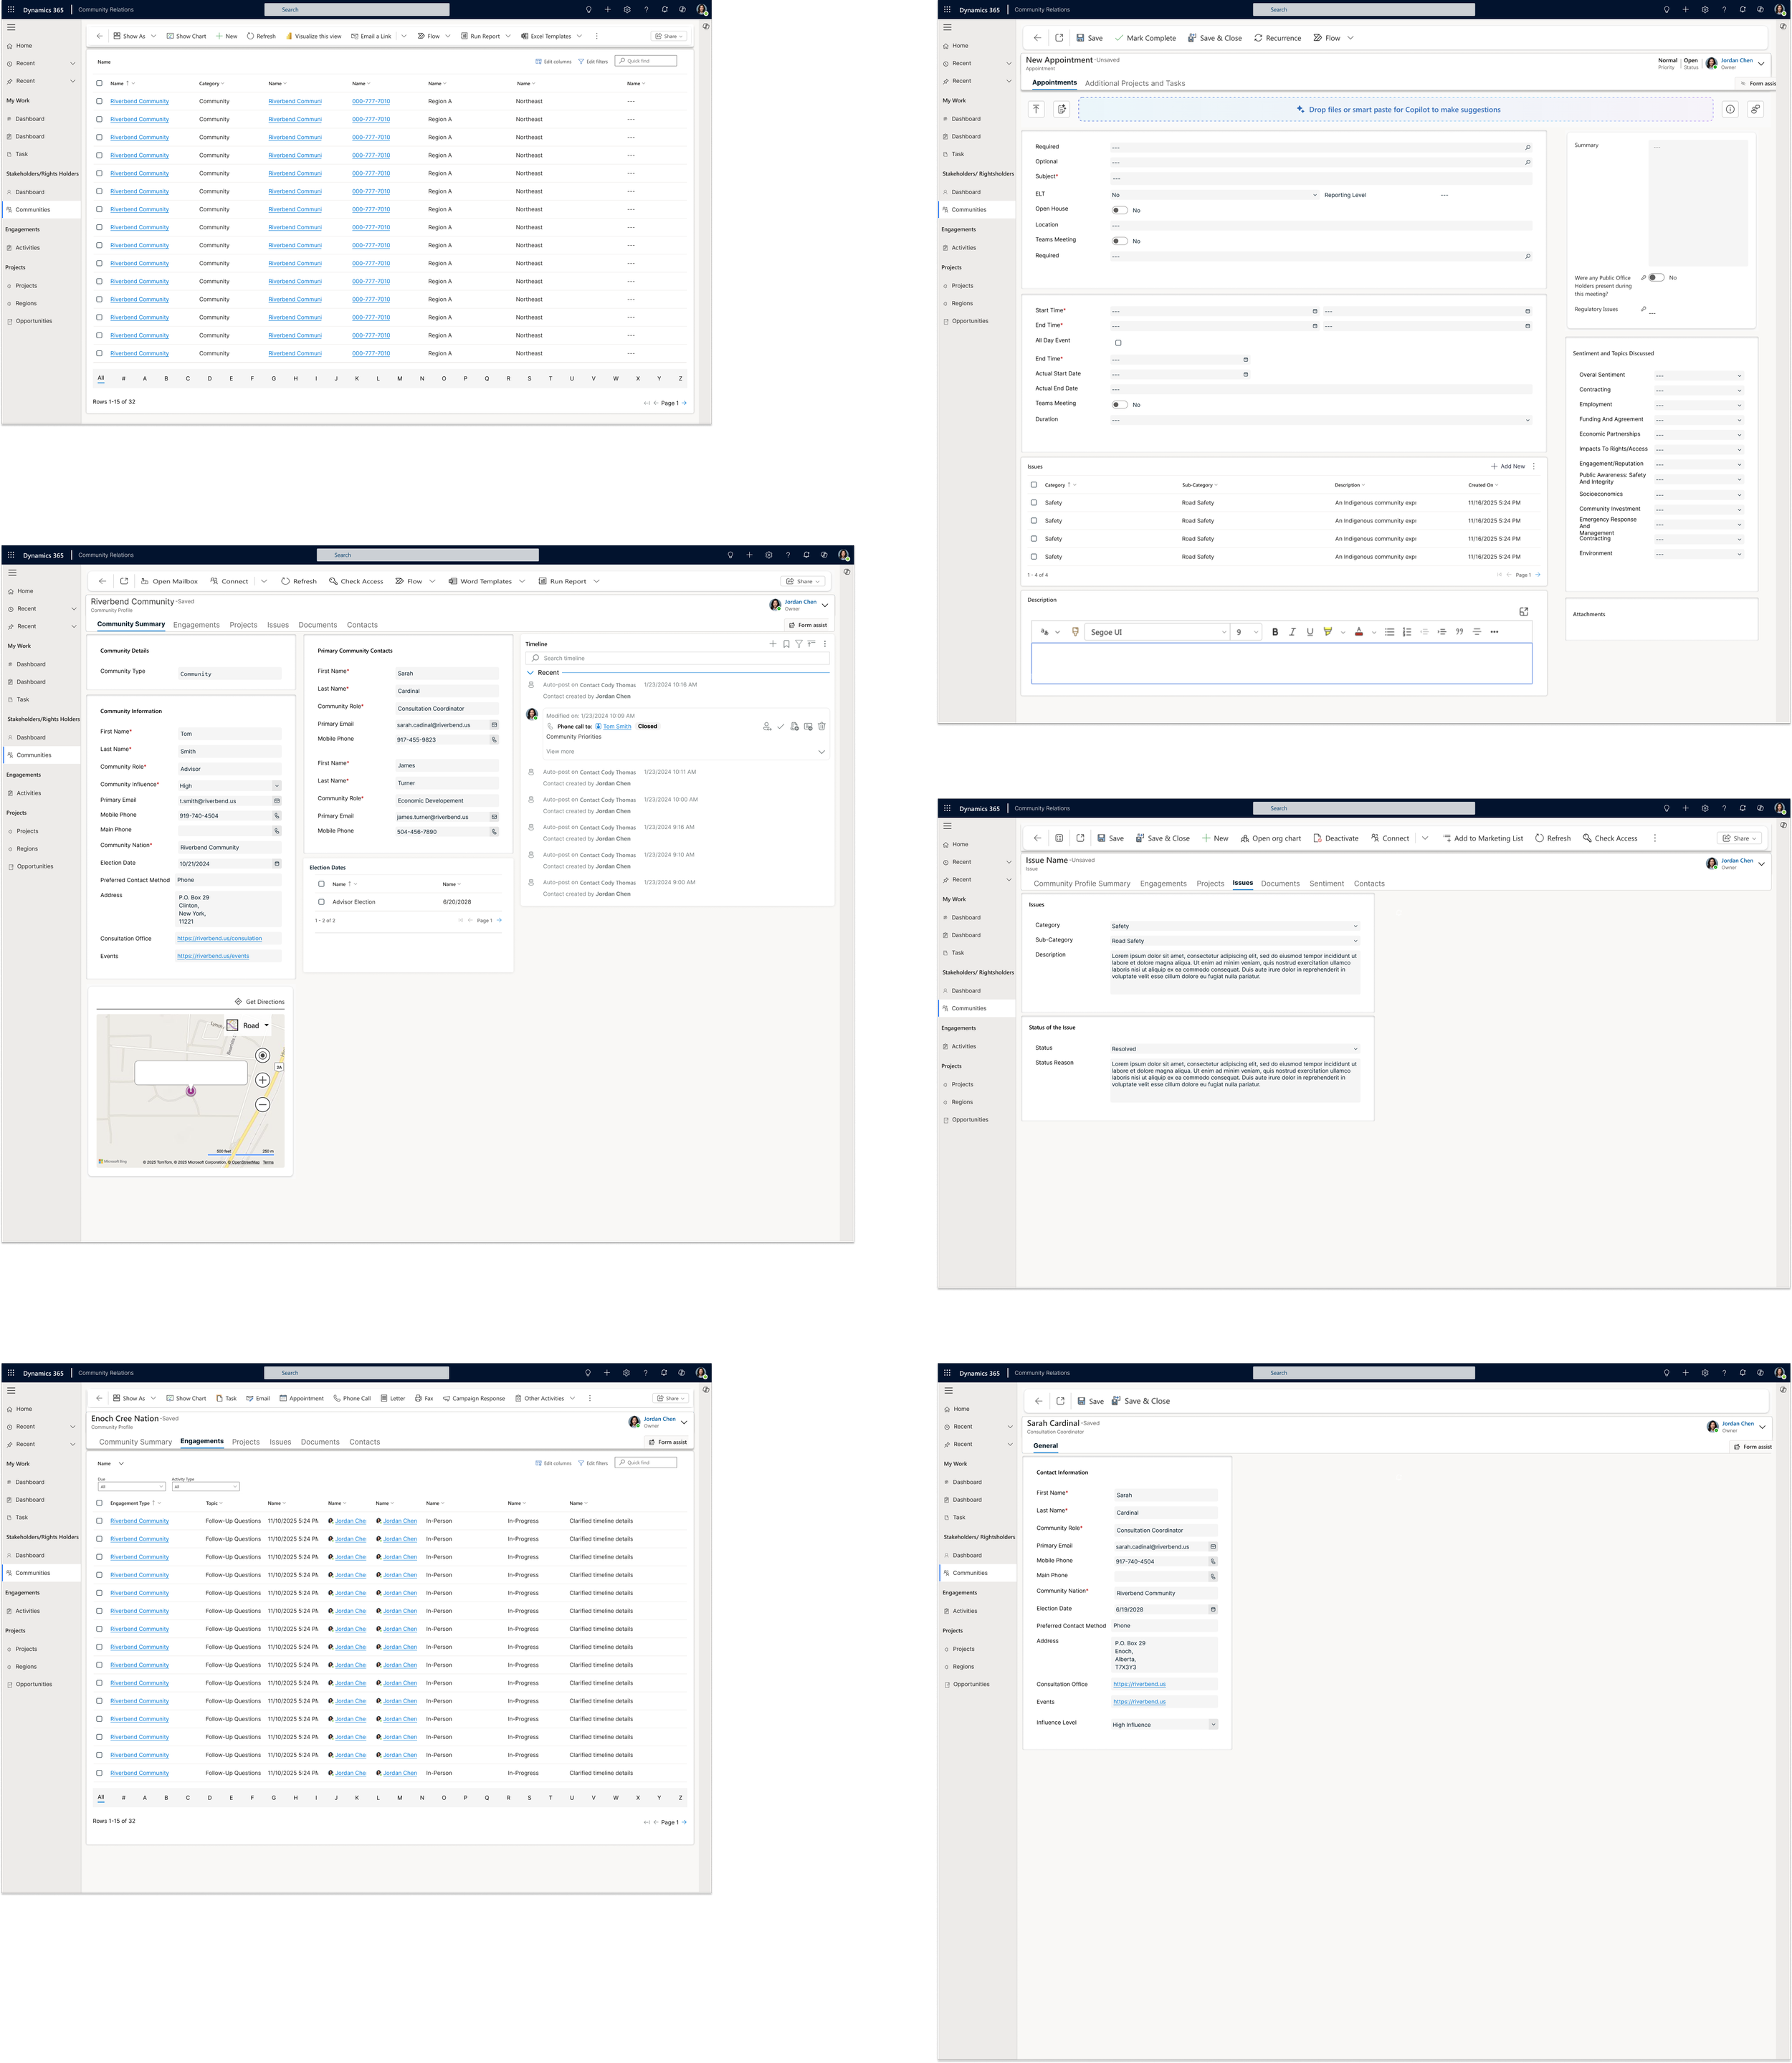Screen dimensions: 1792x2063
Task: Check the Engagement Type header checkbox
Action: pos(99,1503)
